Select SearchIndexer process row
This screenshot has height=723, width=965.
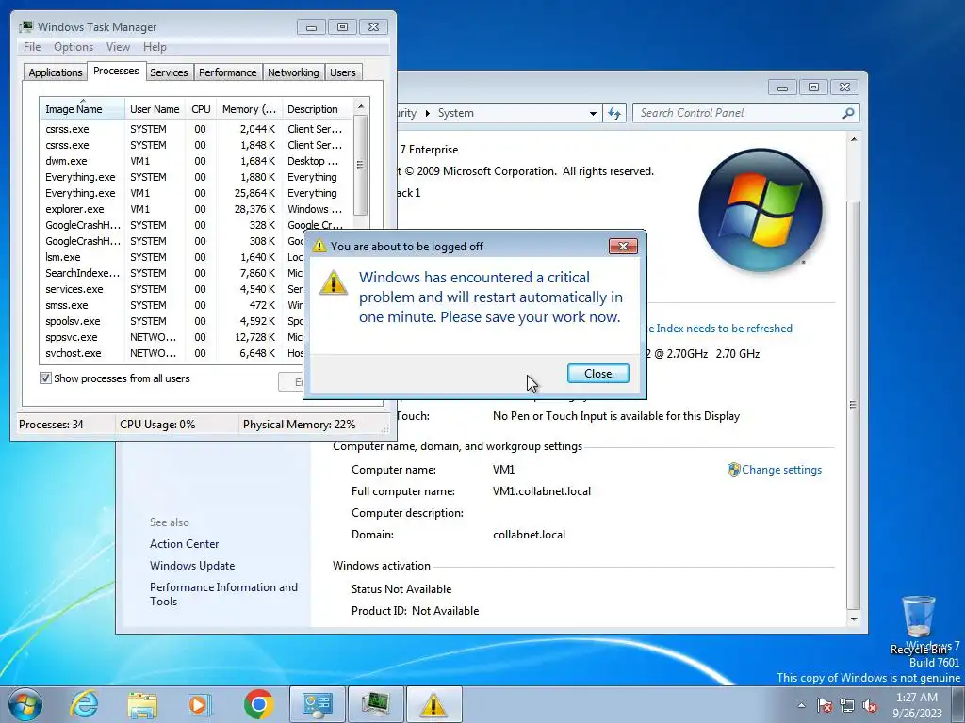172,273
